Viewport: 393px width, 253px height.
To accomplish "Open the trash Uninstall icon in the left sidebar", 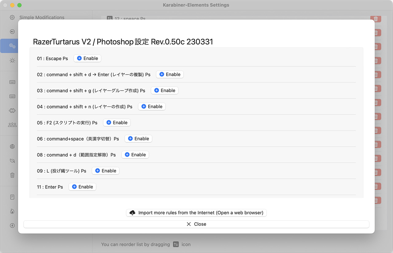I will point(12,175).
